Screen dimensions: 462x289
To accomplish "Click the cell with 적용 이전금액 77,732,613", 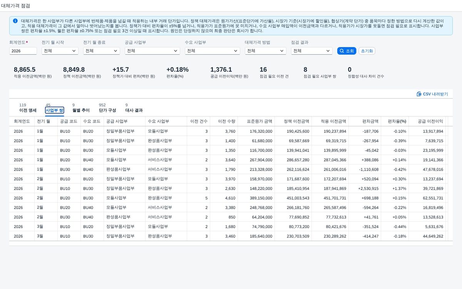I will click(330, 217).
